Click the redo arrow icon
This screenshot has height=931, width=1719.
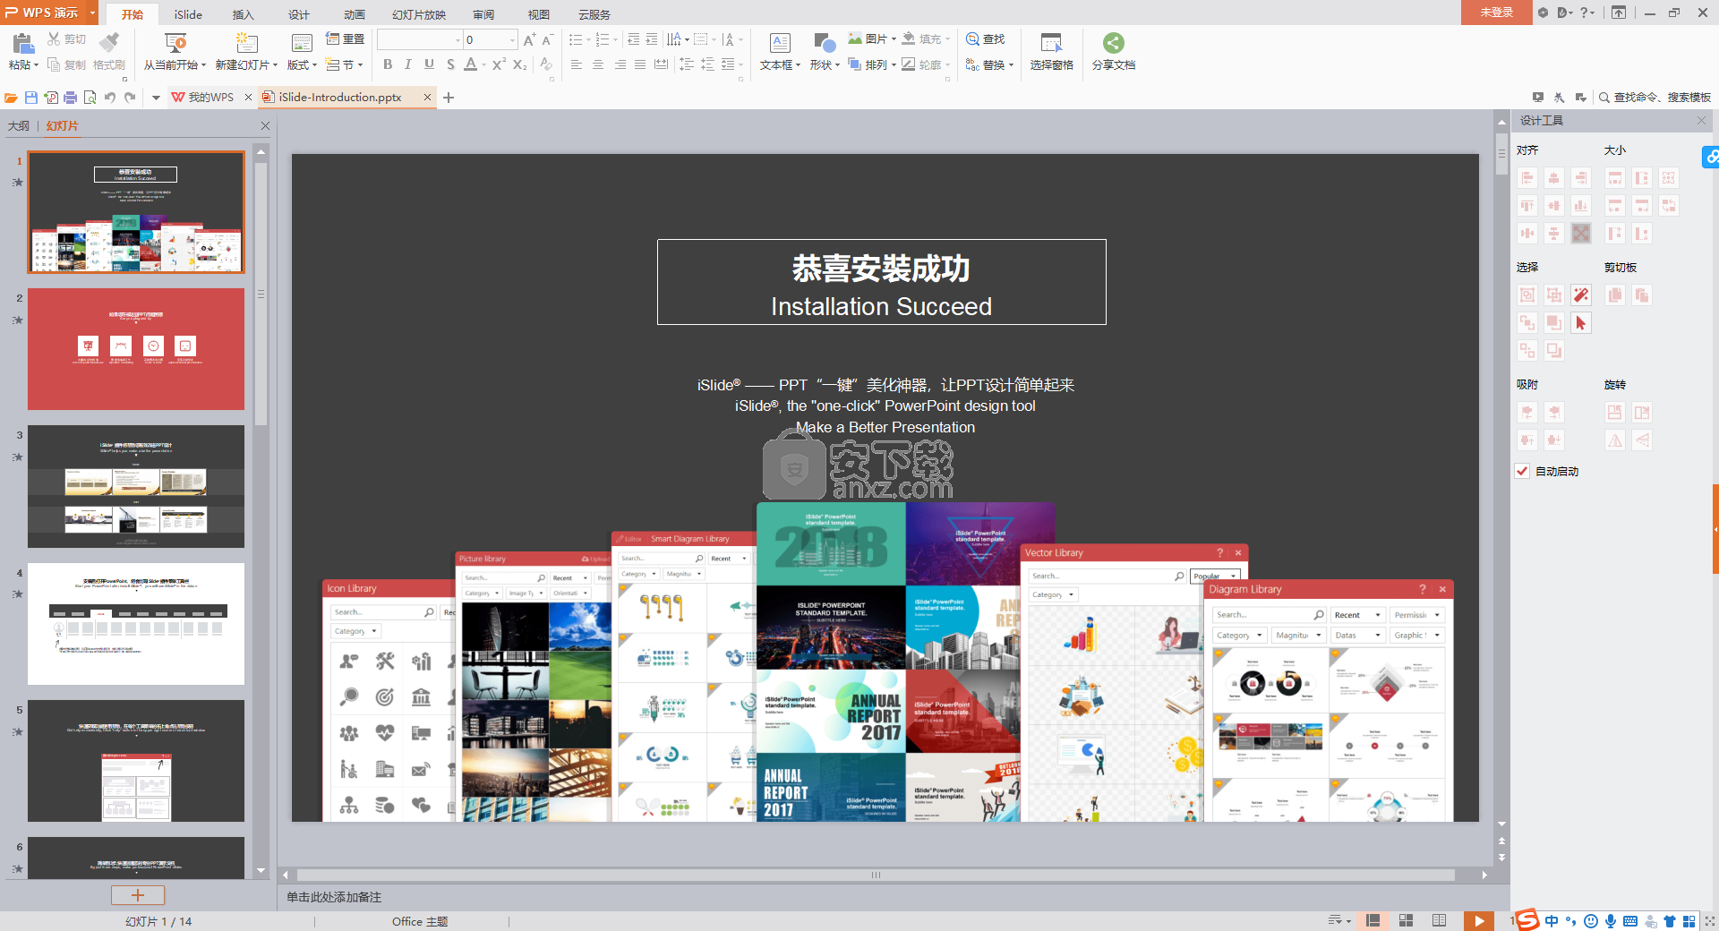131,98
